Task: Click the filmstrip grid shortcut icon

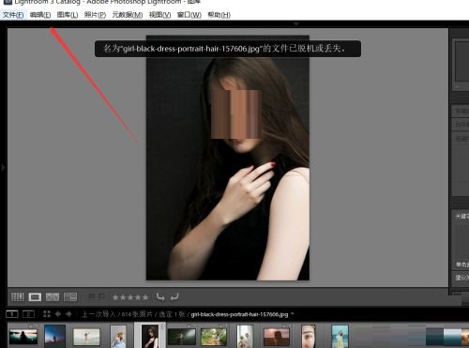Action: (47, 314)
